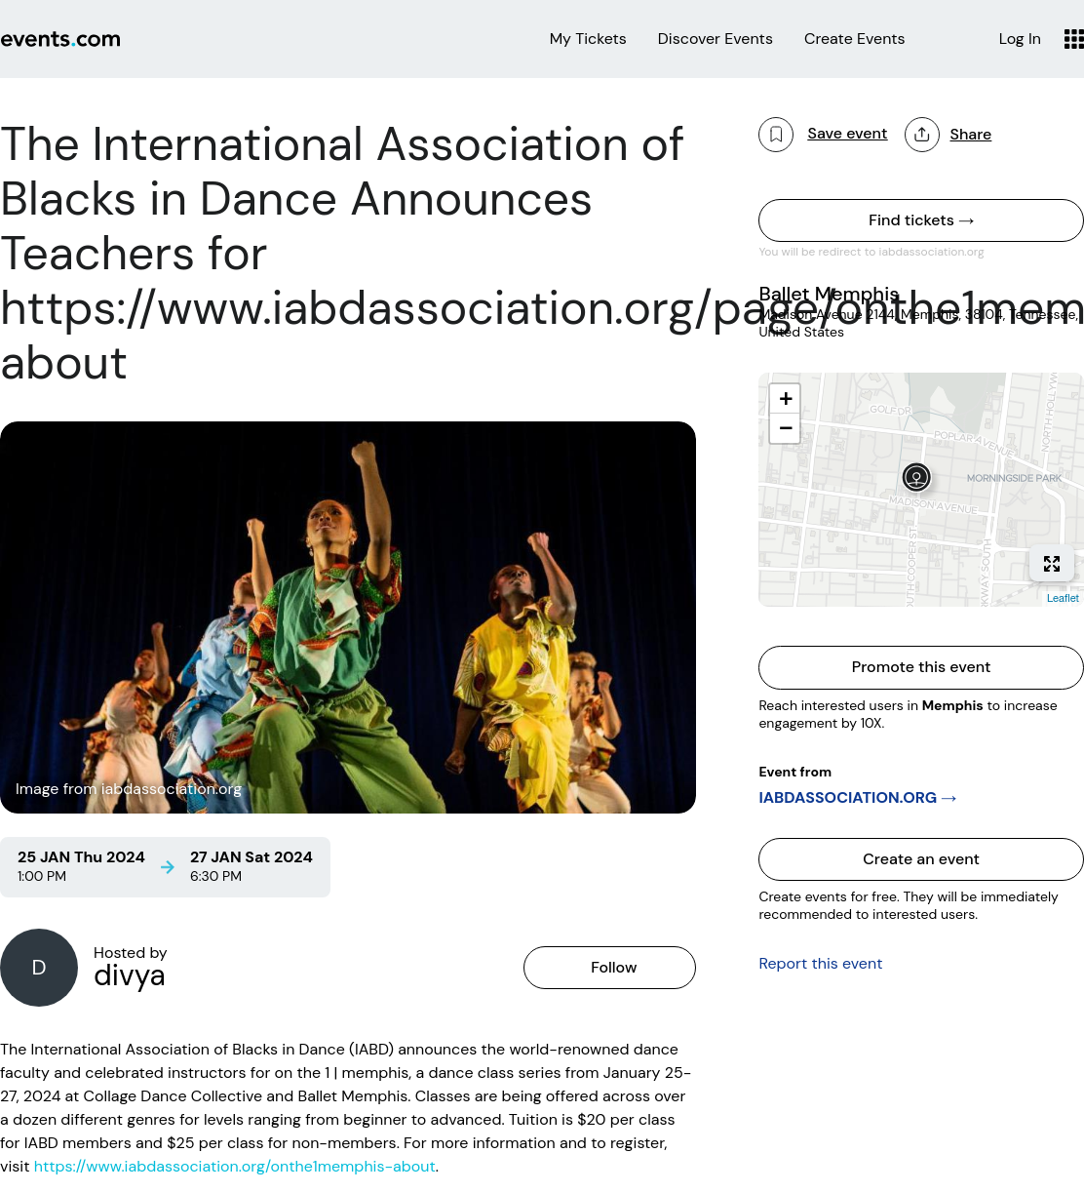Screen dimensions: 1084x1193
Task: Go to My Tickets
Action: coord(588,39)
